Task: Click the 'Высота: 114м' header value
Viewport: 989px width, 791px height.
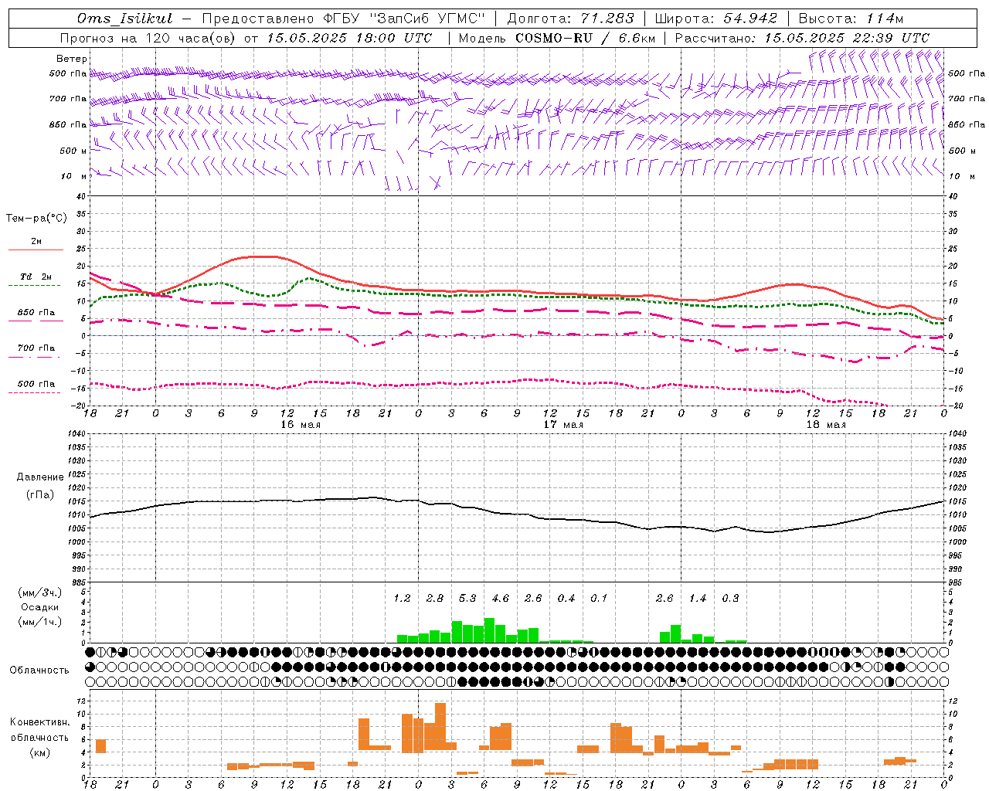Action: (850, 19)
